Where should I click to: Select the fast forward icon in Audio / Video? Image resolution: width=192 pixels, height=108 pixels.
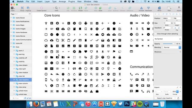[x=137, y=23]
